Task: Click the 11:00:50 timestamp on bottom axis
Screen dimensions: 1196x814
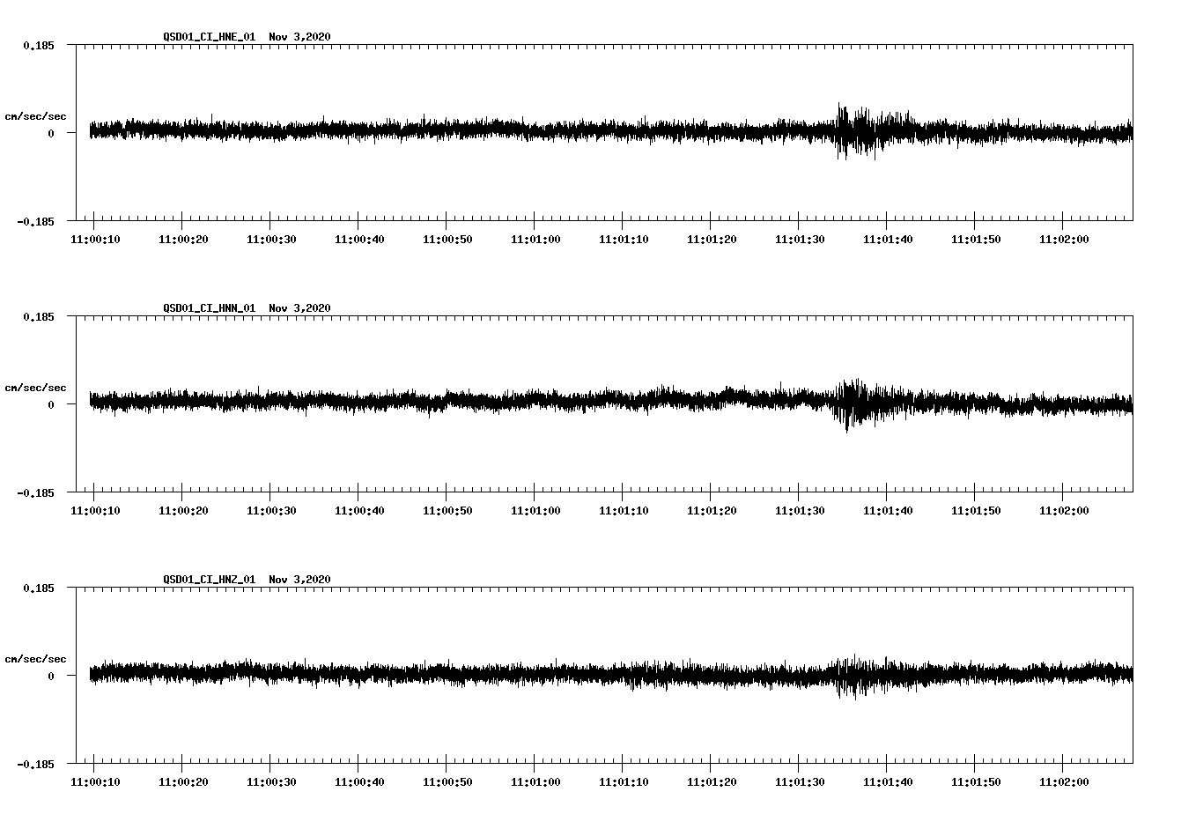Action: [447, 780]
